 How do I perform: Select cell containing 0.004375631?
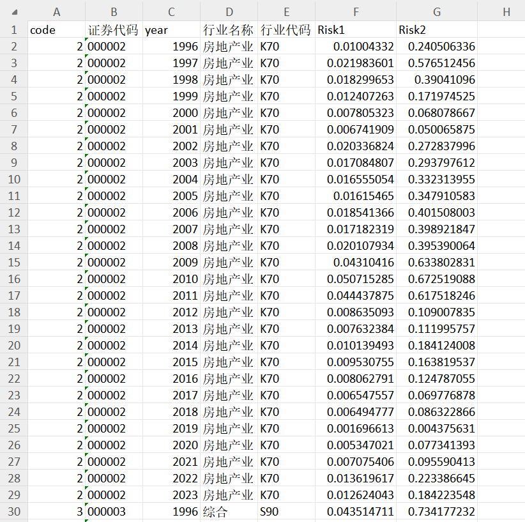coord(437,428)
